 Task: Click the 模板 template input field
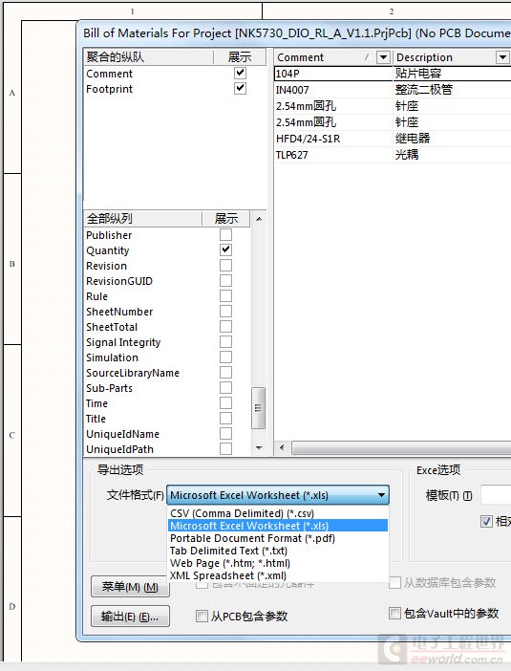[496, 495]
